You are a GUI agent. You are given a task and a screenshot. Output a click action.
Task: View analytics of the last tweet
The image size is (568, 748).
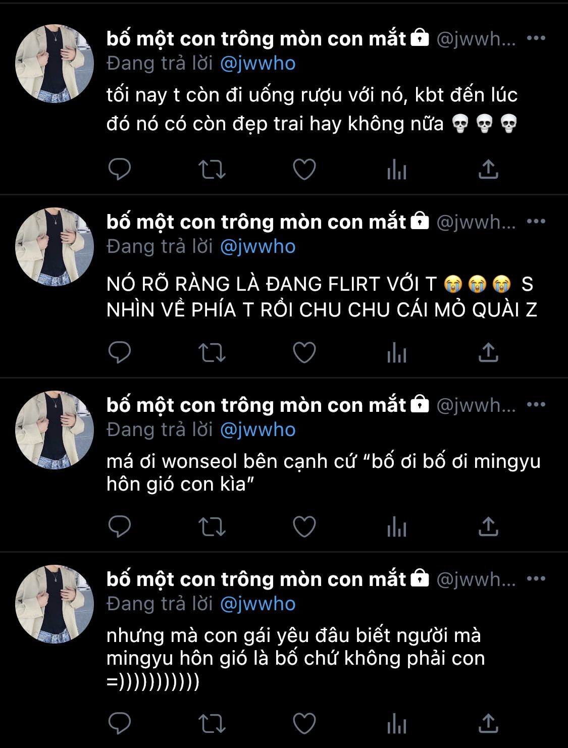pyautogui.click(x=397, y=723)
